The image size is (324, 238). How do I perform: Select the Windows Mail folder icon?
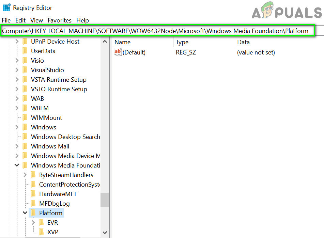25,146
